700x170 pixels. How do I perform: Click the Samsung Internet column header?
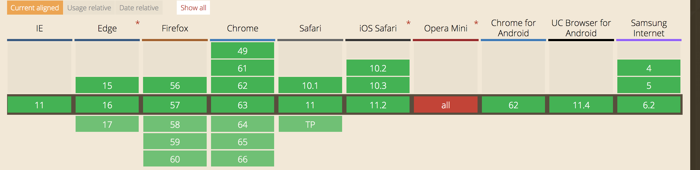(649, 28)
